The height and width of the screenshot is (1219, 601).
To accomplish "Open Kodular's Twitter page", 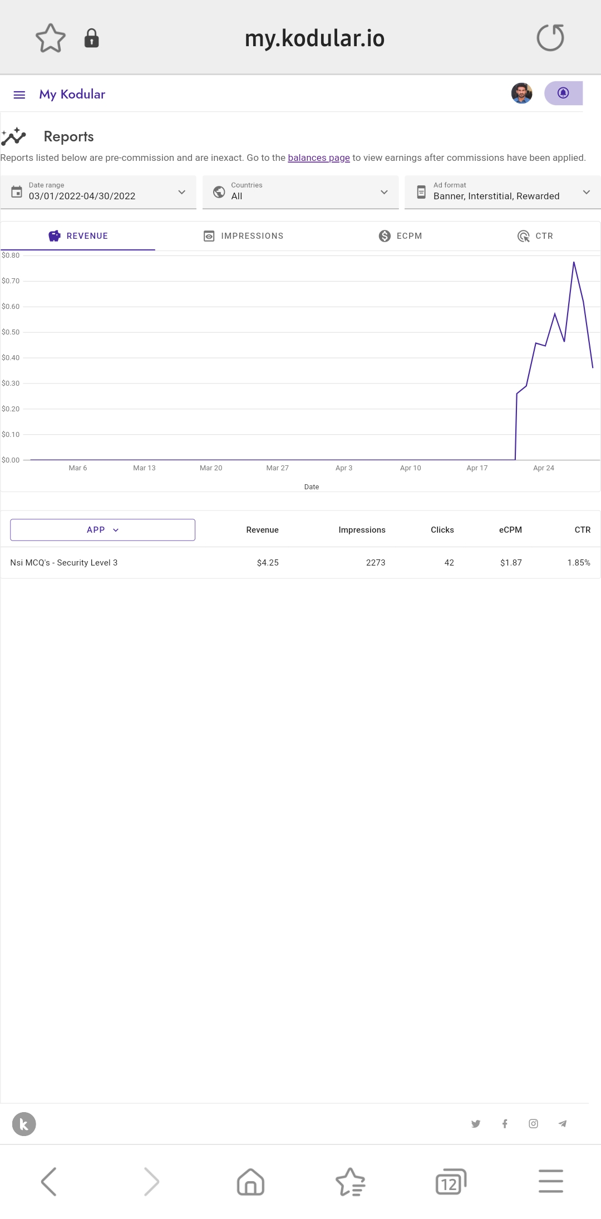I will pyautogui.click(x=476, y=1124).
